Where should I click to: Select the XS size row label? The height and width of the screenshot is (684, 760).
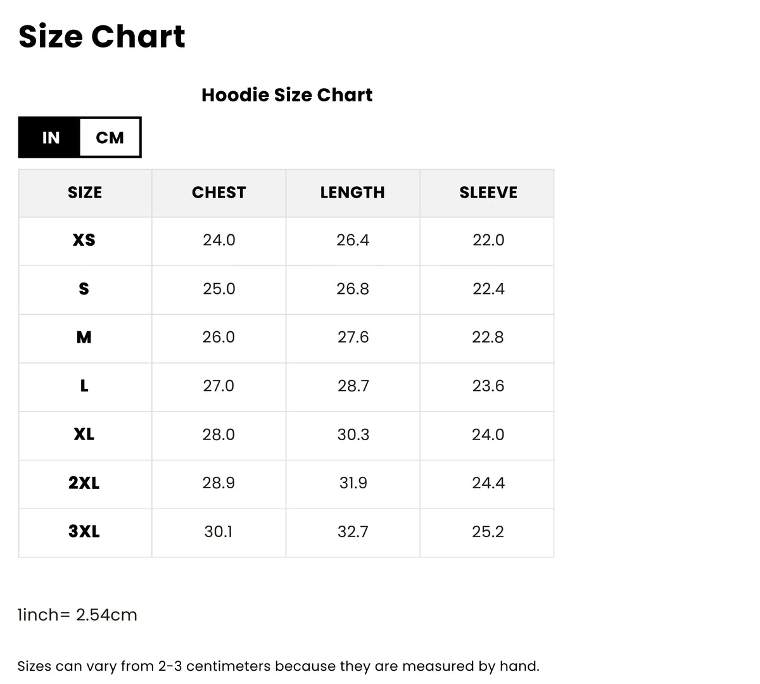[84, 240]
